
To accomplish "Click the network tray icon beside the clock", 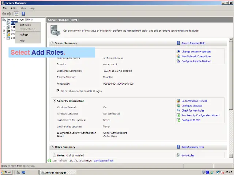I will (x=218, y=172).
